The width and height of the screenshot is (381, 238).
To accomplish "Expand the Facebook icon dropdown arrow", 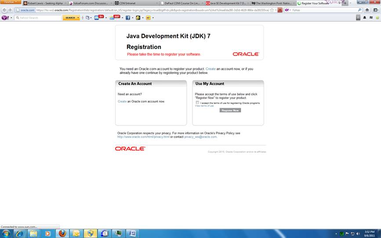I will [x=132, y=18].
